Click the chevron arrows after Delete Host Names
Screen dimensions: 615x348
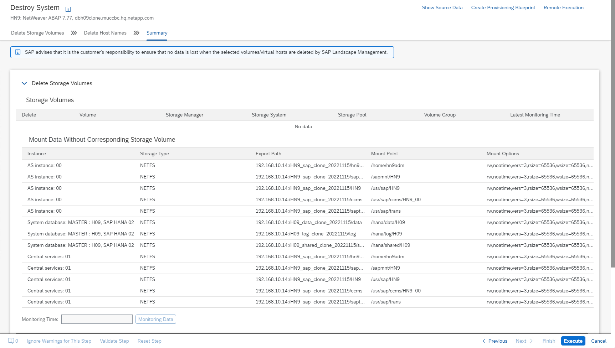(x=136, y=33)
